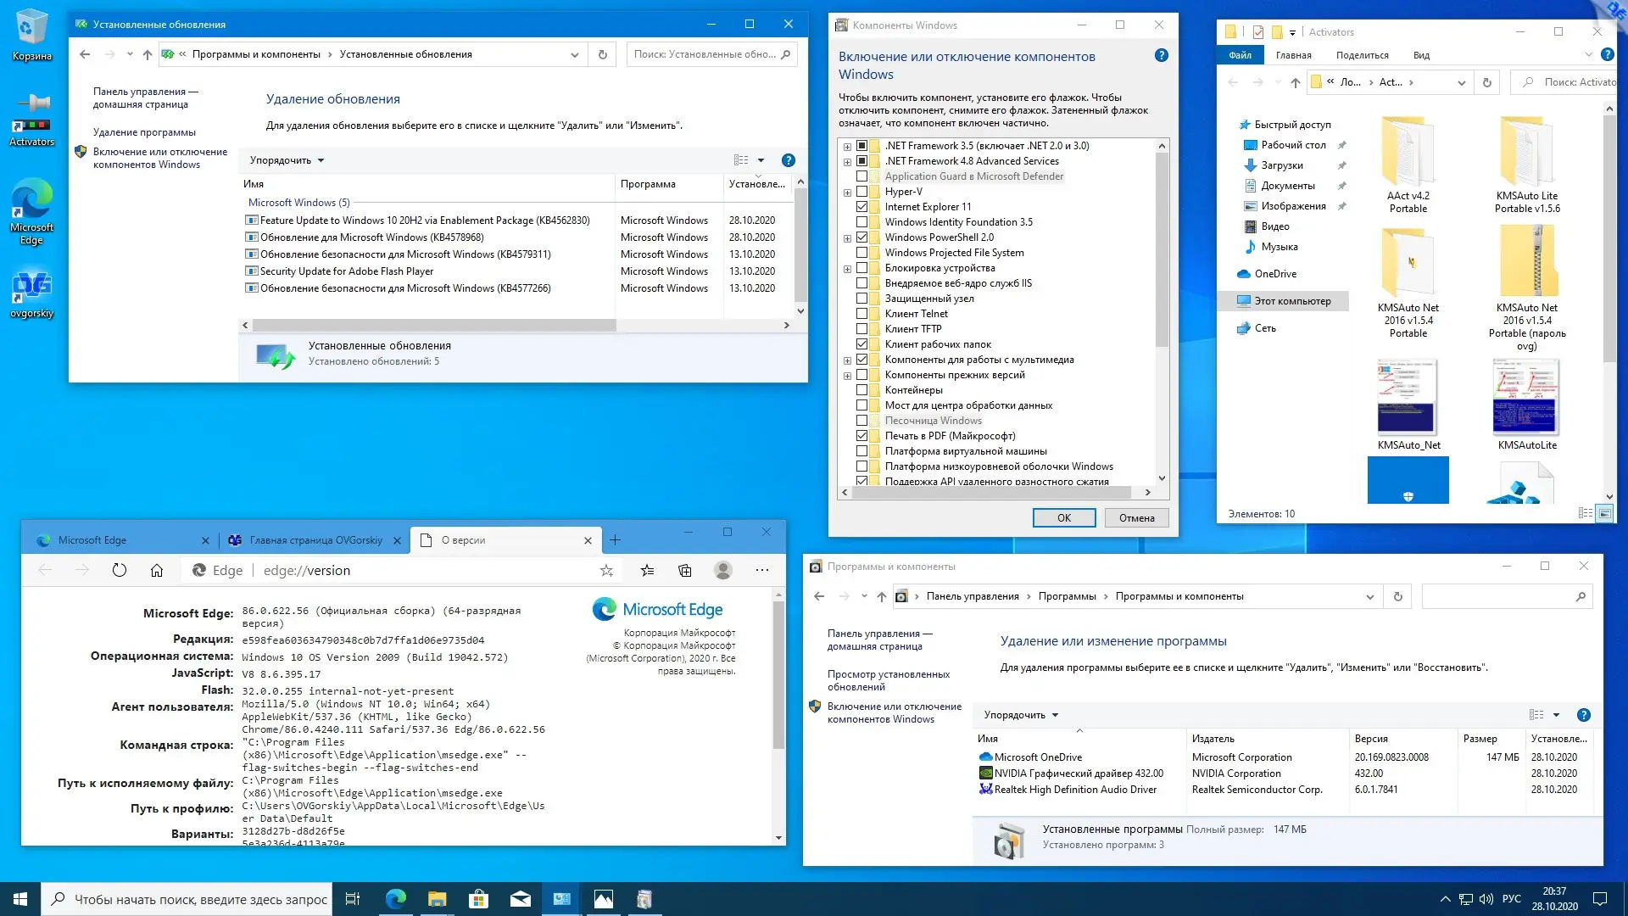1628x916 pixels.
Task: Click OK in Windows Features dialog
Action: coord(1063,518)
